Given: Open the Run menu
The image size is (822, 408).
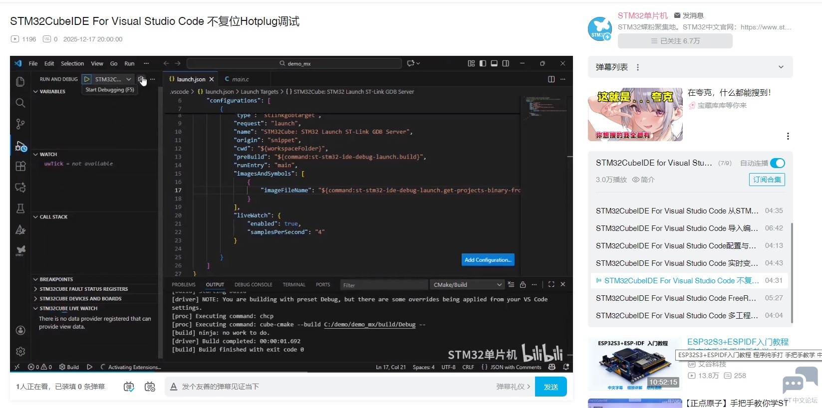Looking at the screenshot, I should (x=129, y=63).
